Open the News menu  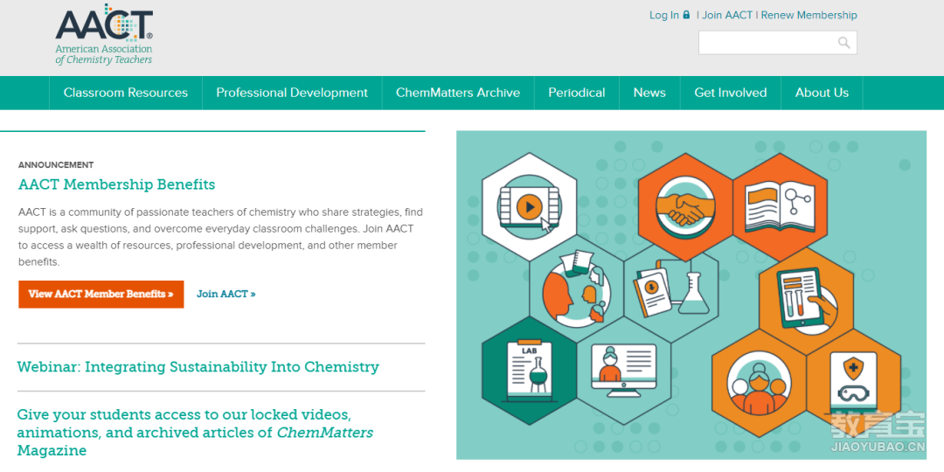(649, 93)
